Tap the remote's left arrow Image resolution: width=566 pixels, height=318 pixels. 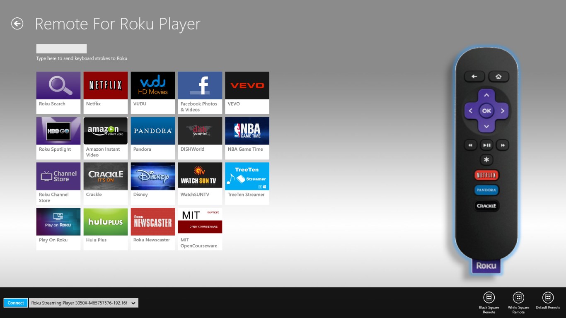pos(471,111)
